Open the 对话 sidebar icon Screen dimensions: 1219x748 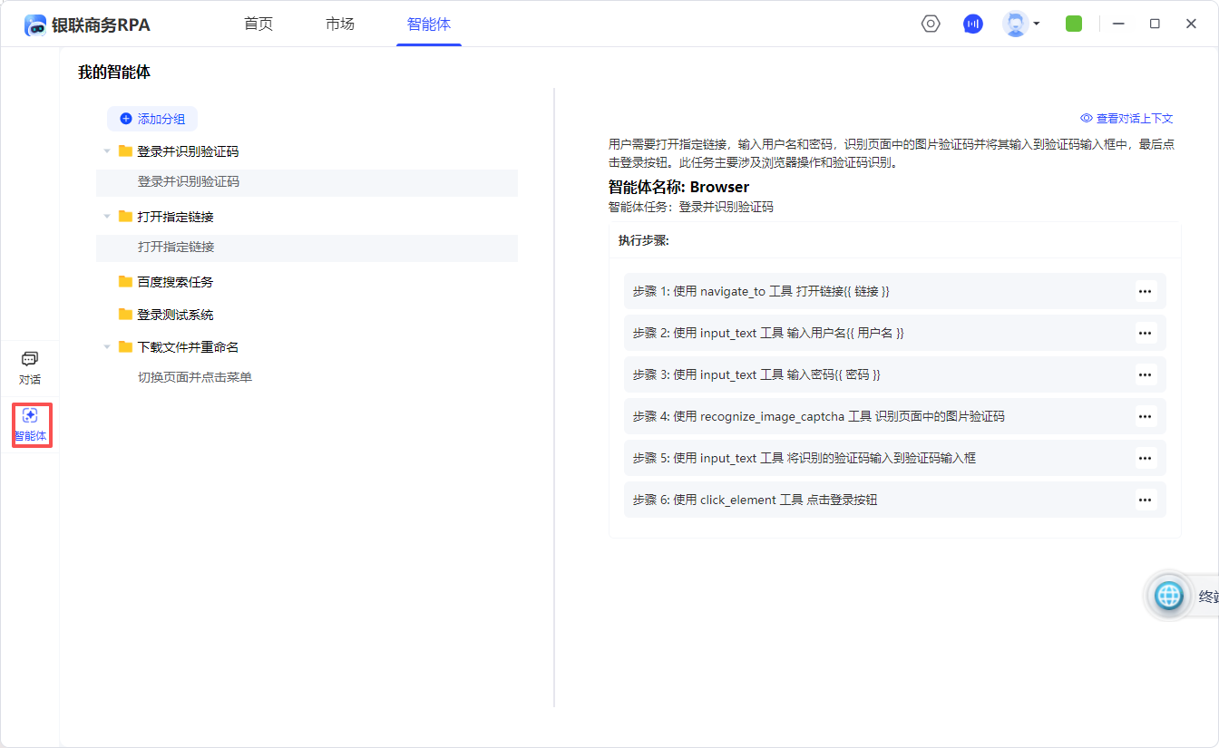(x=30, y=367)
